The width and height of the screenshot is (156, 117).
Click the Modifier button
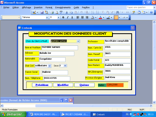tap(63, 85)
